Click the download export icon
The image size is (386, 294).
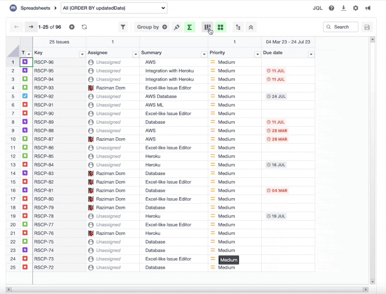[343, 8]
